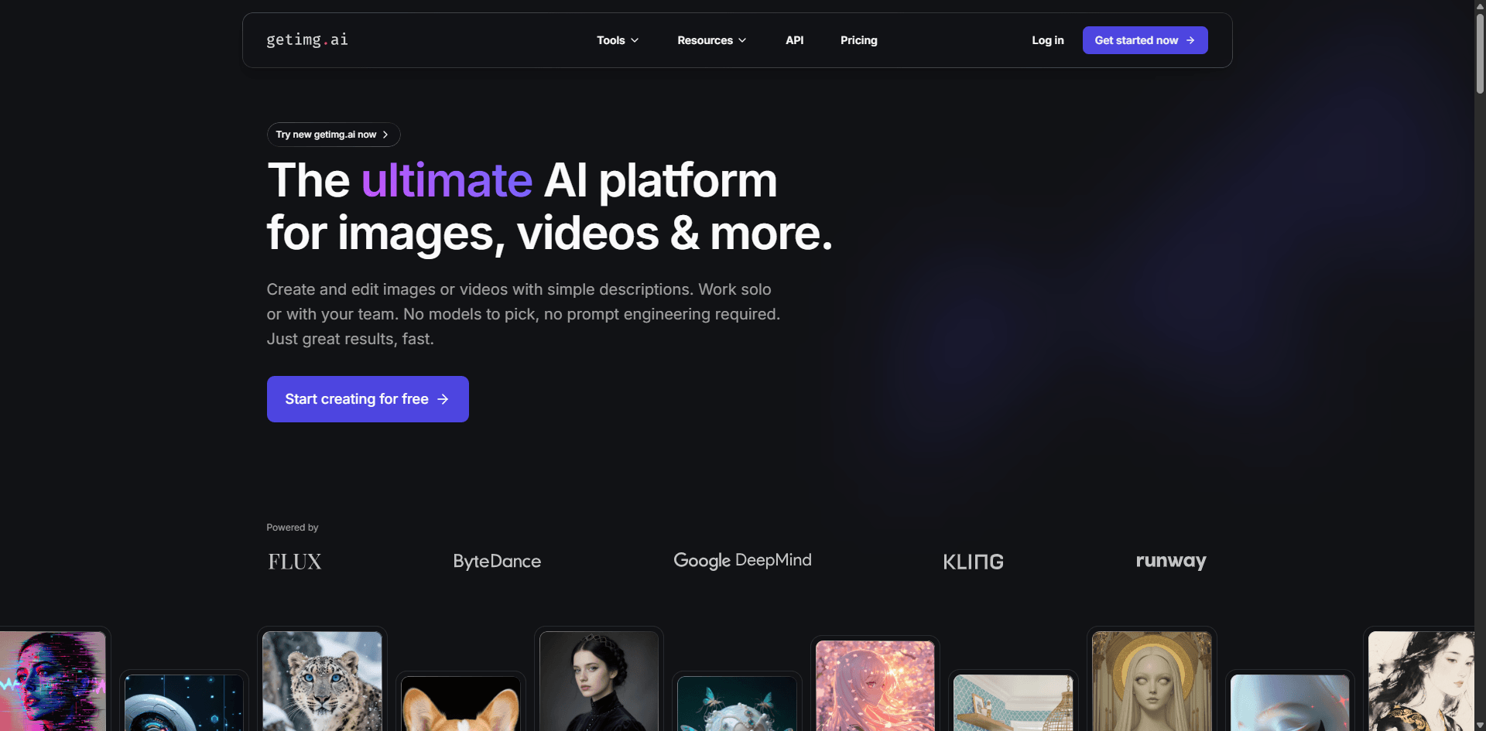The width and height of the screenshot is (1486, 731).
Task: Click Start creating for free button
Action: [368, 399]
